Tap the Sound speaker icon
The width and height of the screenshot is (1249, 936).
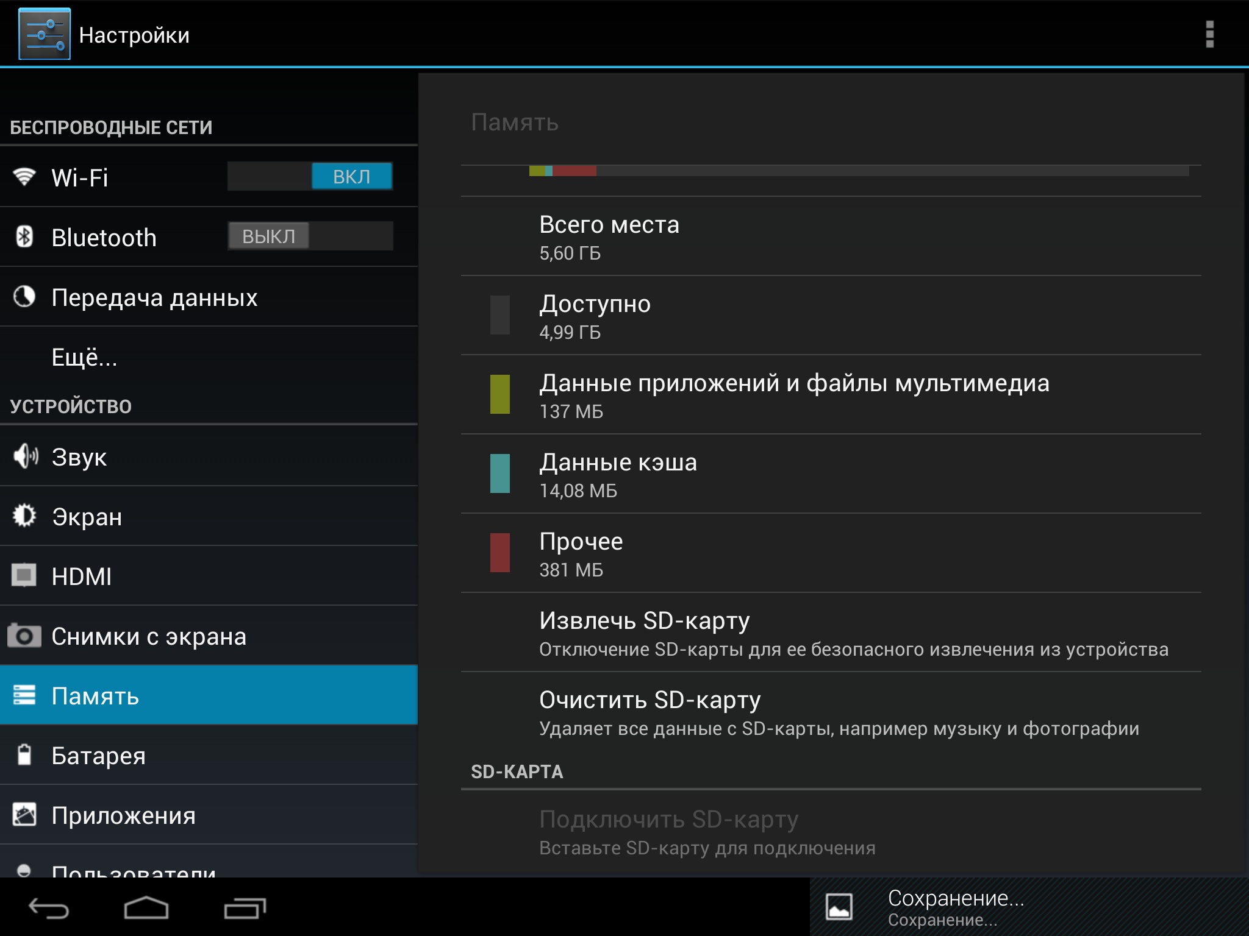pos(25,456)
